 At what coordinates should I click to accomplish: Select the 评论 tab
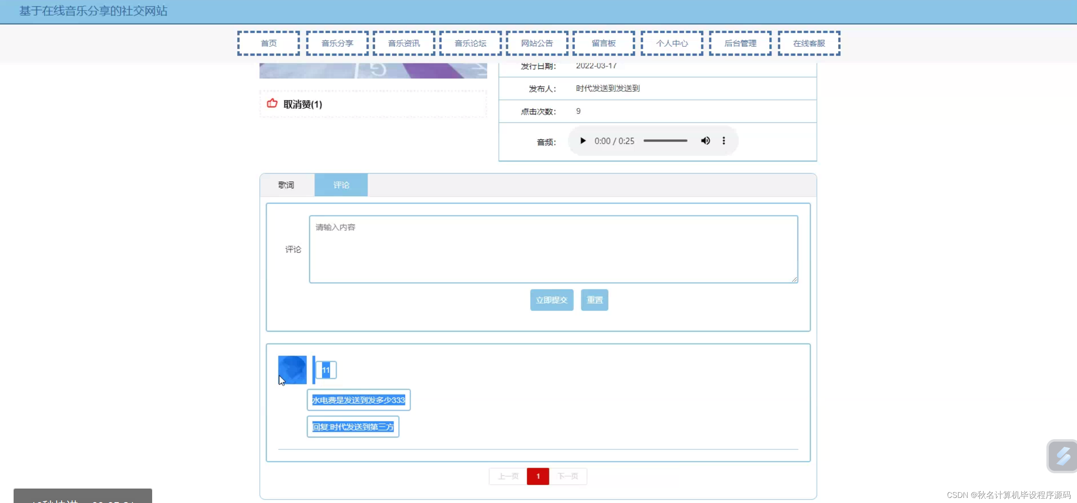point(341,185)
